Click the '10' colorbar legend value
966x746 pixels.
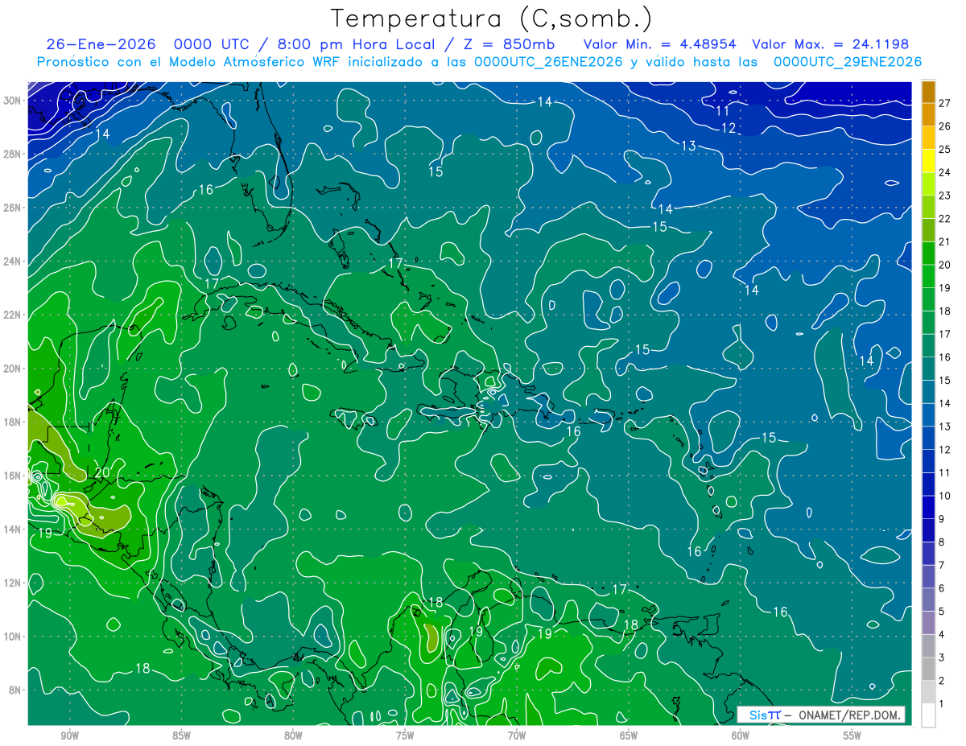click(945, 496)
